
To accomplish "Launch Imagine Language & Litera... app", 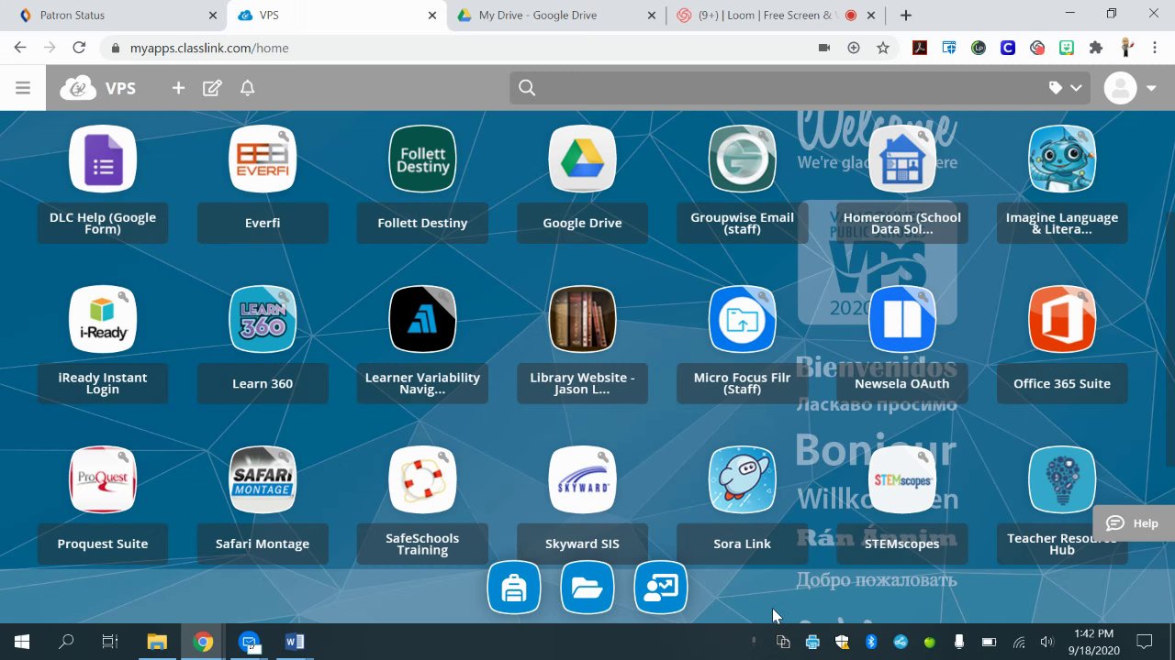I will (x=1062, y=159).
